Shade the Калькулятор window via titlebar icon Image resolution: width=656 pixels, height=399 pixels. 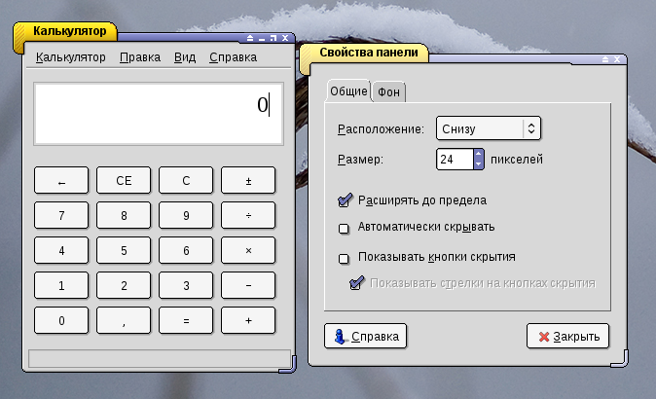coord(250,38)
